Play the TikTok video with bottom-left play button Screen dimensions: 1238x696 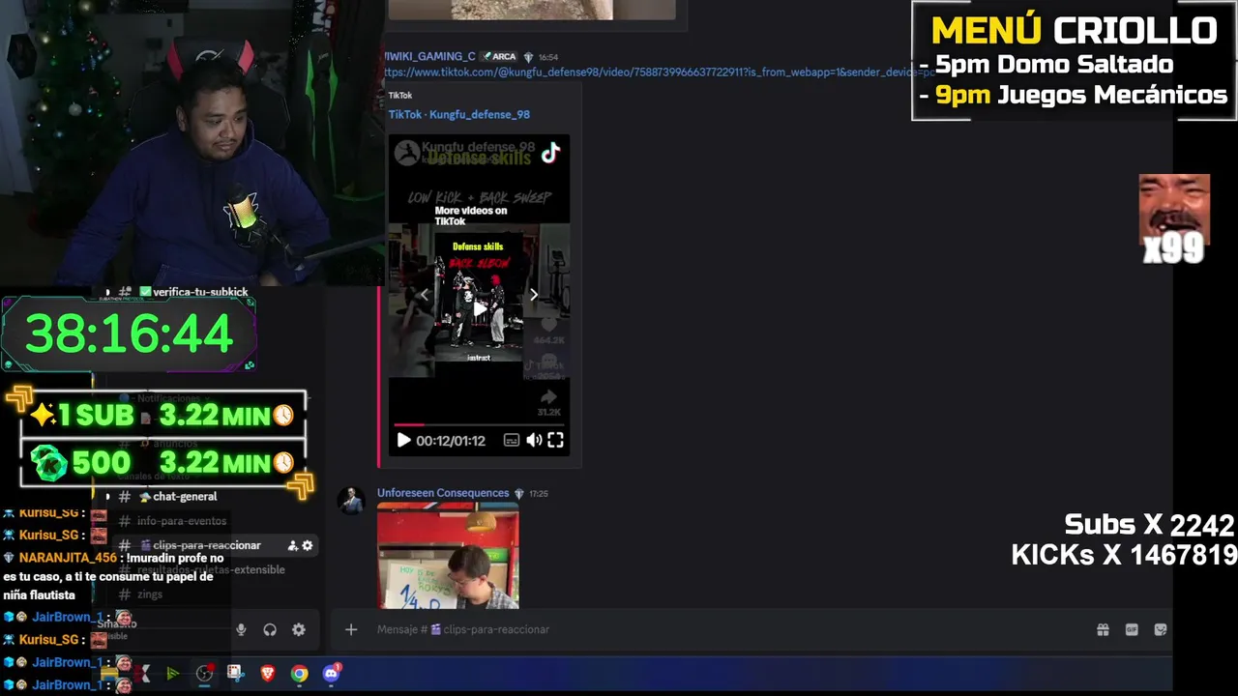tap(404, 441)
